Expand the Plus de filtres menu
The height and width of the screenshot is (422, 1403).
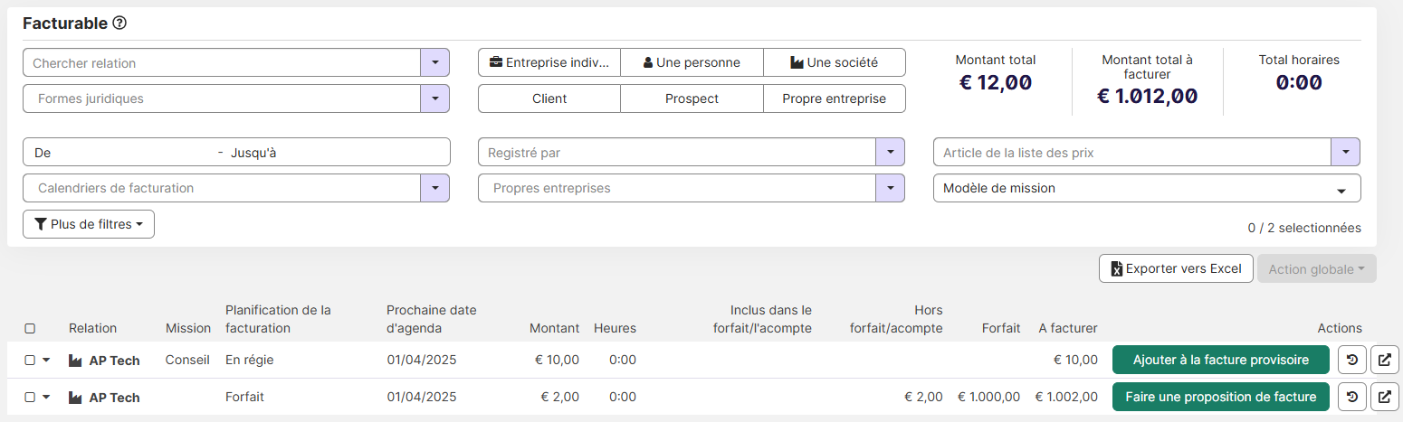coord(89,224)
